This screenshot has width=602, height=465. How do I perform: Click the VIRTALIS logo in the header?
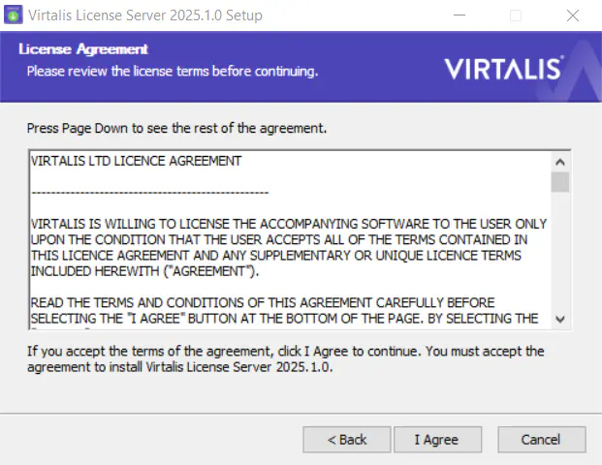pos(504,69)
